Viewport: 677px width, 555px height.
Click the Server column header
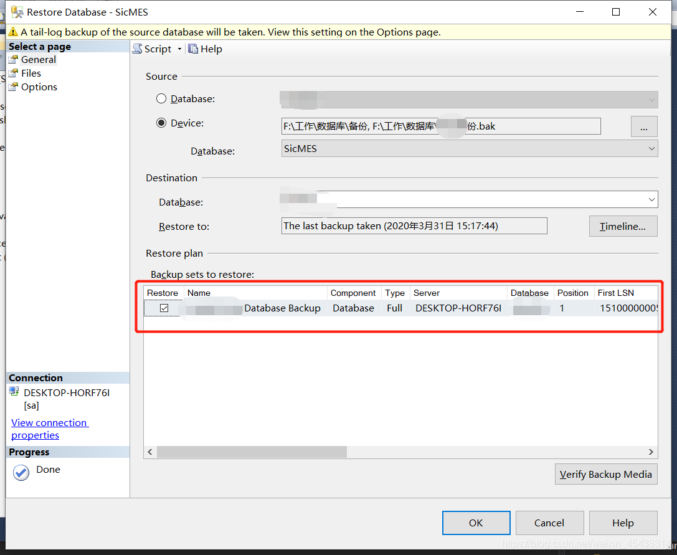pyautogui.click(x=458, y=293)
